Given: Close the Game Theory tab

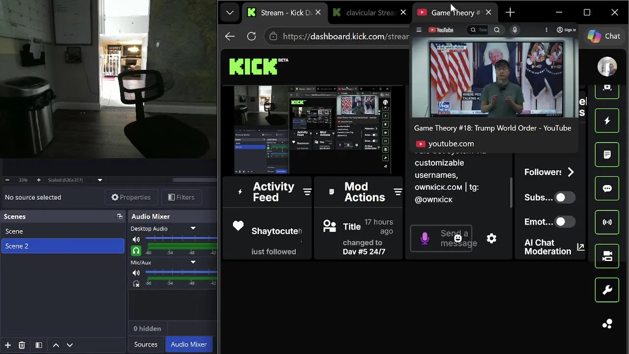Looking at the screenshot, I should 488,12.
